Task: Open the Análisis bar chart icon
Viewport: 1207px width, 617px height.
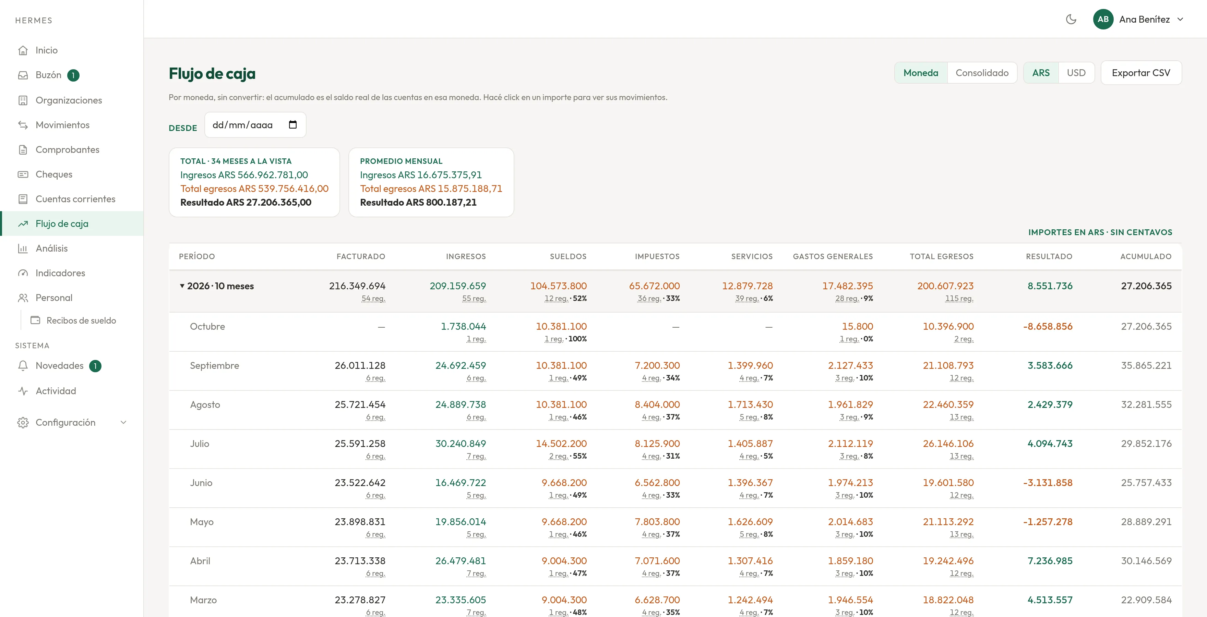Action: 23,248
